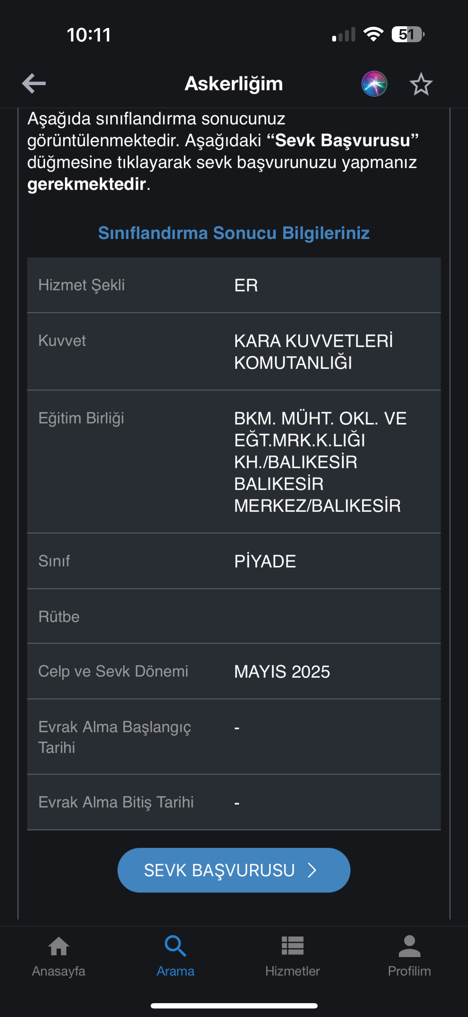Tap the Eğitim Birliği row value
Image resolution: width=468 pixels, height=1017 pixels.
320,462
